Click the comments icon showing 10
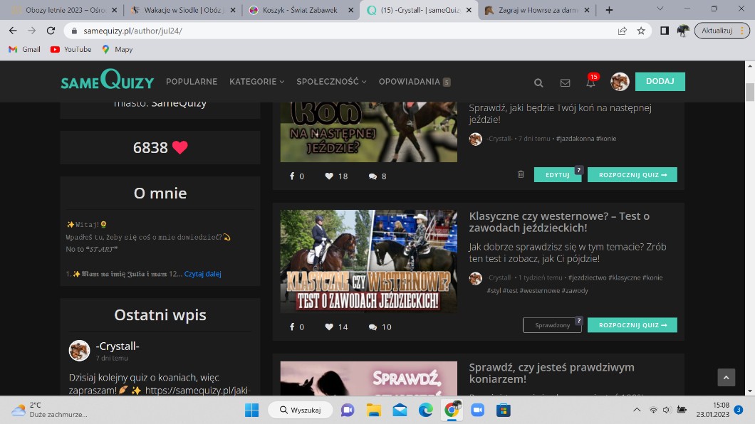This screenshot has height=424, width=755. pos(373,327)
